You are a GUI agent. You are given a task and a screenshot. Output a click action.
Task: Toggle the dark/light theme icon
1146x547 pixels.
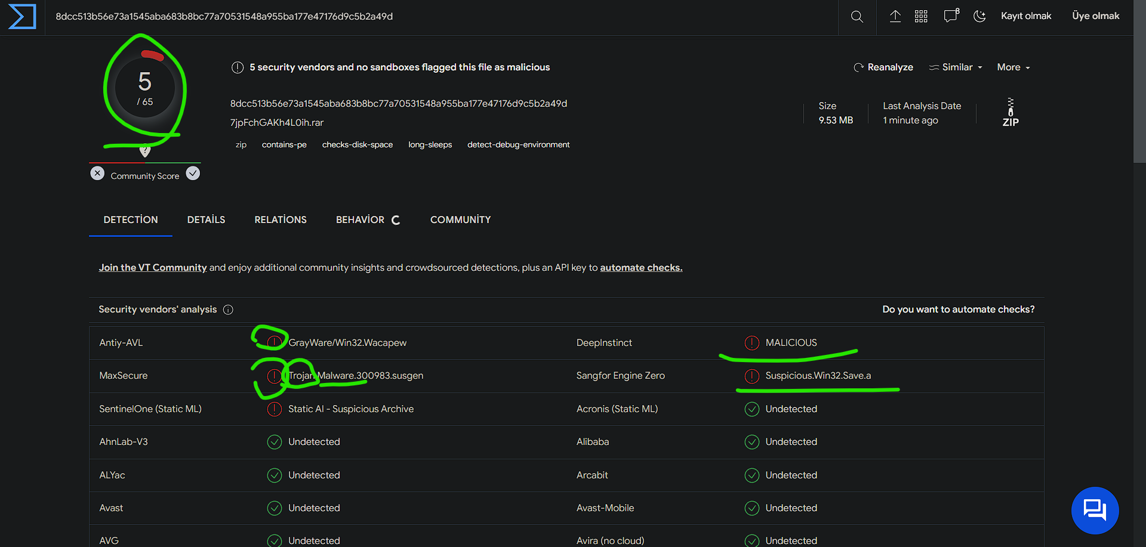point(979,16)
